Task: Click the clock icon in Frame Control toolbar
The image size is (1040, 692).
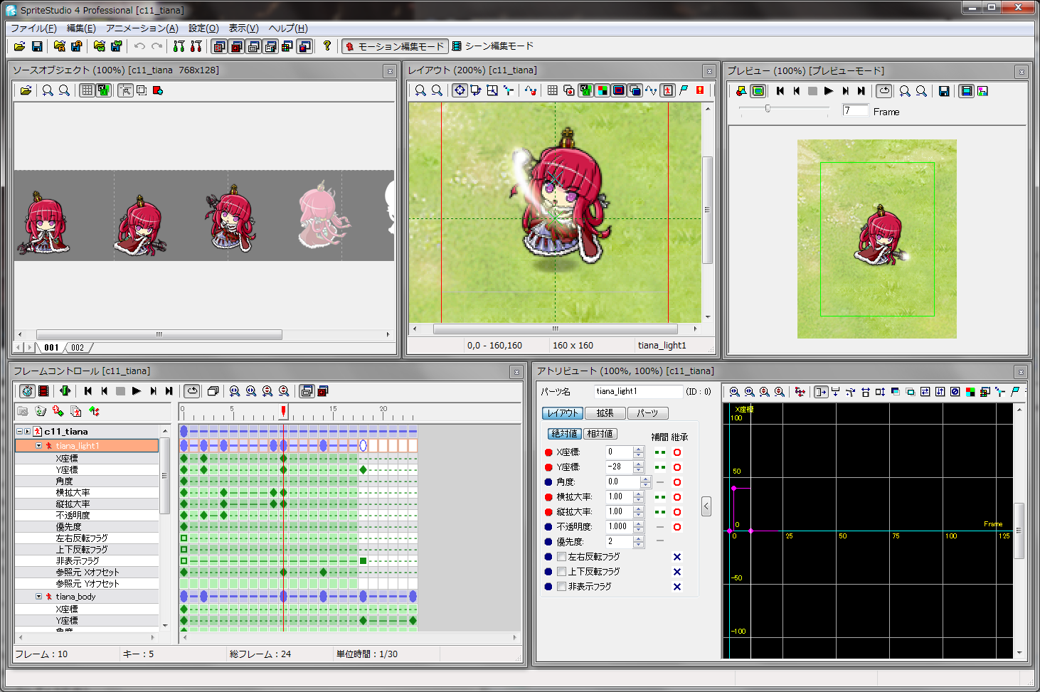Action: click(x=27, y=391)
